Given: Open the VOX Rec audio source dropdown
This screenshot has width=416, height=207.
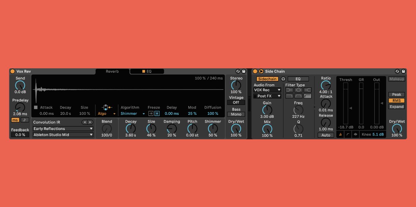Looking at the screenshot, I should pos(267,90).
